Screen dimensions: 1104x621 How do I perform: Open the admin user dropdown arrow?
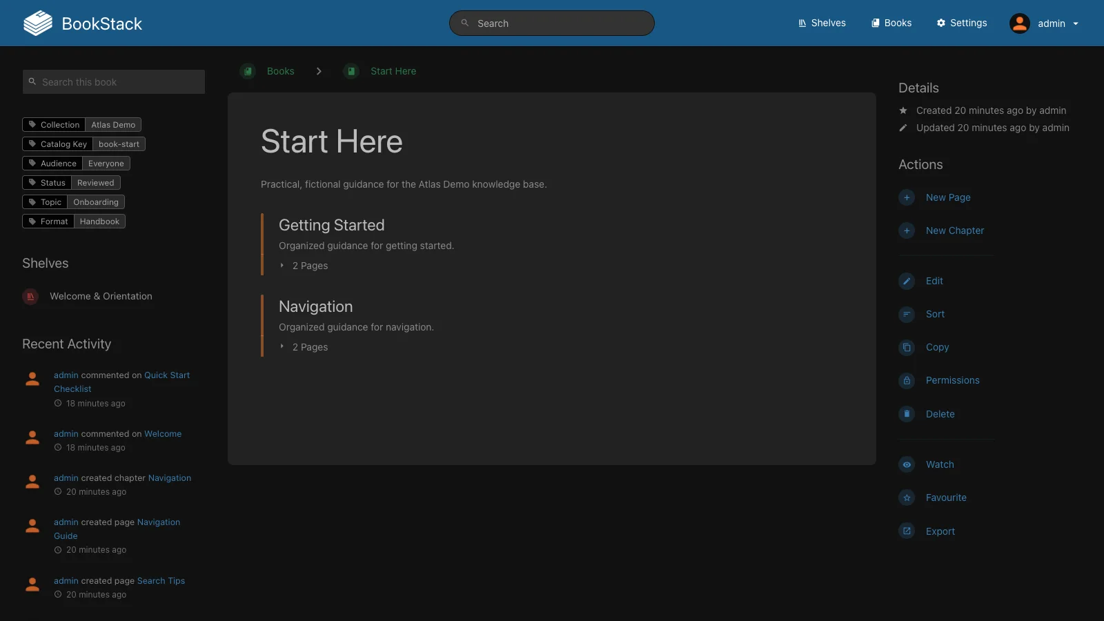[x=1076, y=23]
